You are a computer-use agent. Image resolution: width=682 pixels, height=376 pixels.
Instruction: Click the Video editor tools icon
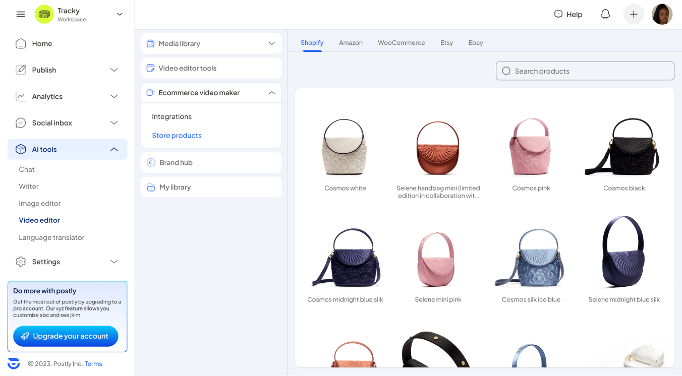[x=150, y=68]
